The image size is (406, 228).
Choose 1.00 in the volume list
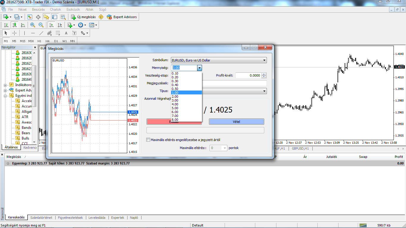point(186,92)
